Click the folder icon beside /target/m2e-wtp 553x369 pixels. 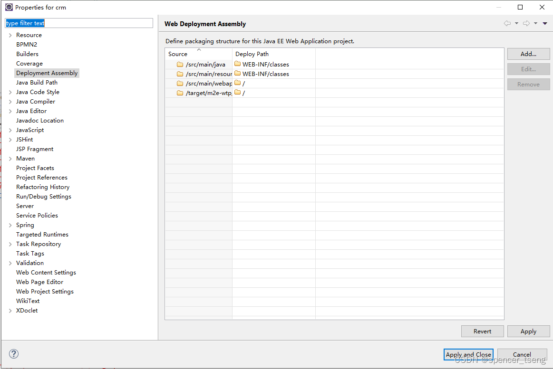click(180, 93)
